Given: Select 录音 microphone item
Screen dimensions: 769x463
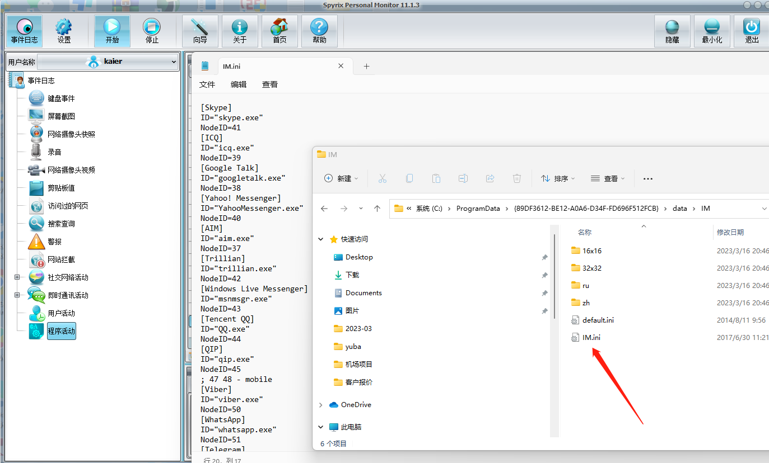Looking at the screenshot, I should [54, 152].
